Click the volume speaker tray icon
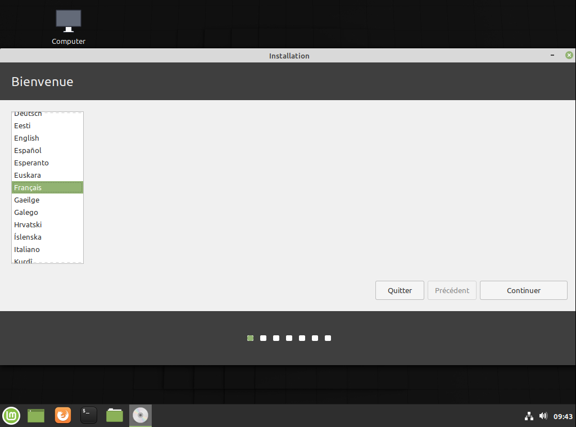 tap(543, 416)
